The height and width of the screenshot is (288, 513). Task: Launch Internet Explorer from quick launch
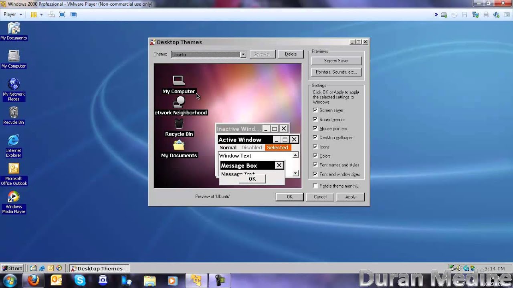click(x=42, y=268)
